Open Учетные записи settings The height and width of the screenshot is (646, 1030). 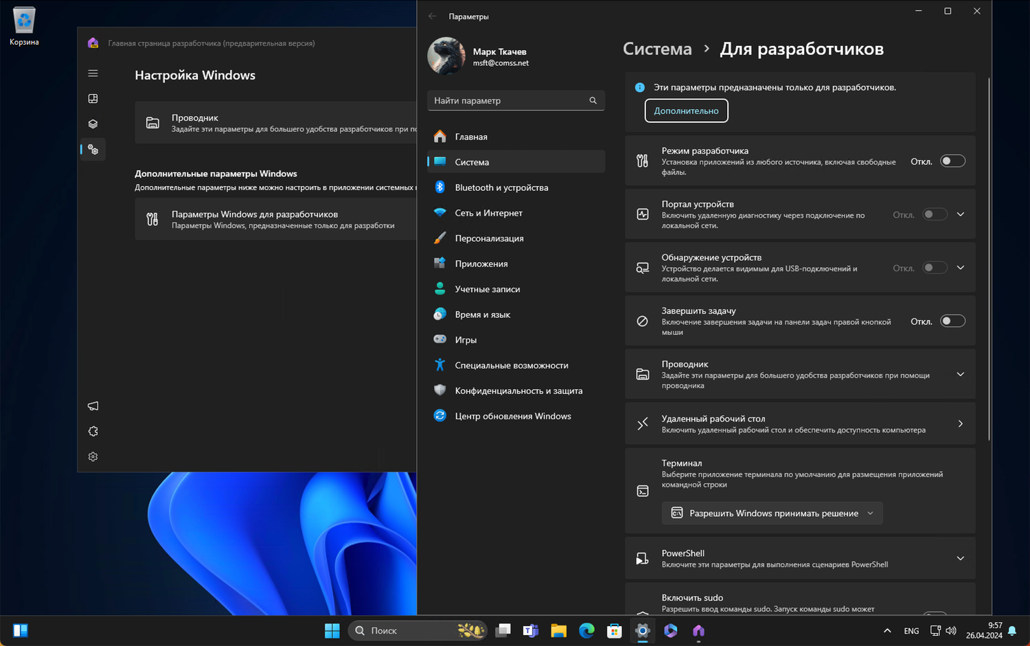click(x=516, y=289)
